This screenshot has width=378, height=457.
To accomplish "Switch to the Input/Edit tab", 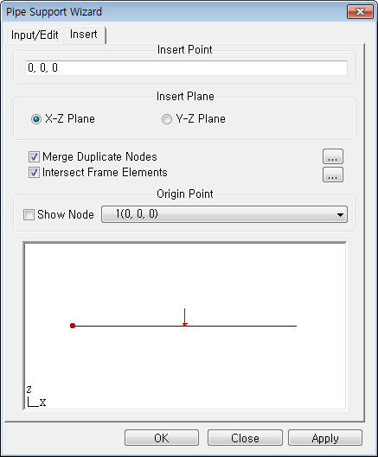I will tap(35, 35).
